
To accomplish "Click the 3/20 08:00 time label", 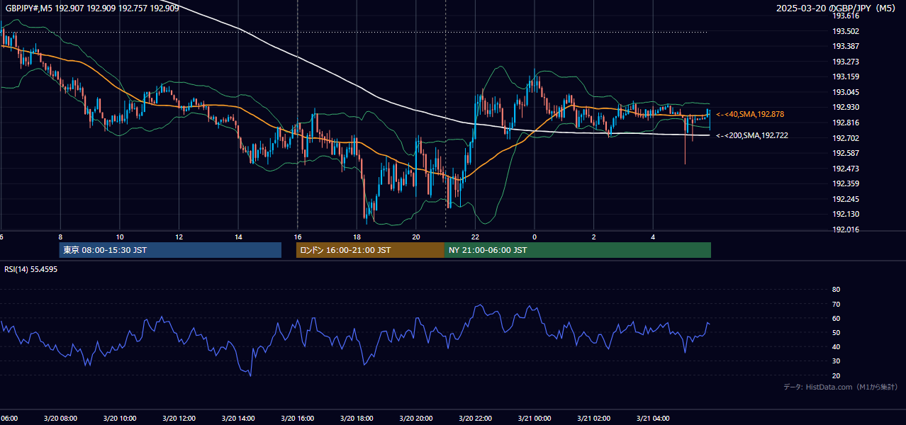I will (60, 419).
